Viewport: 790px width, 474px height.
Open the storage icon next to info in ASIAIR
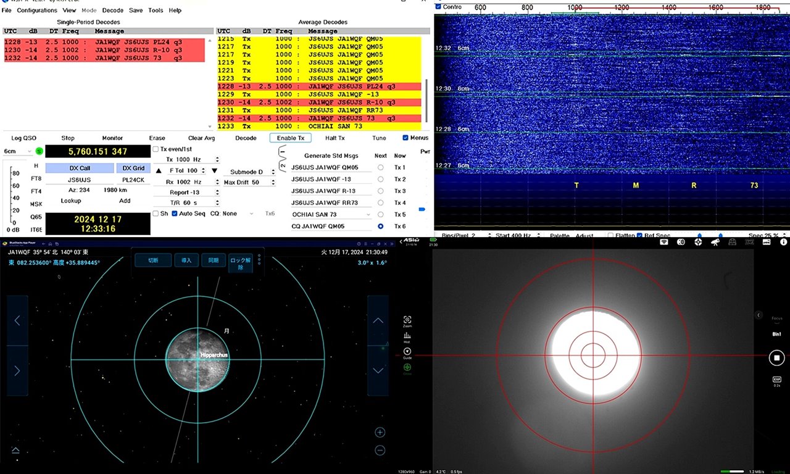coord(766,243)
